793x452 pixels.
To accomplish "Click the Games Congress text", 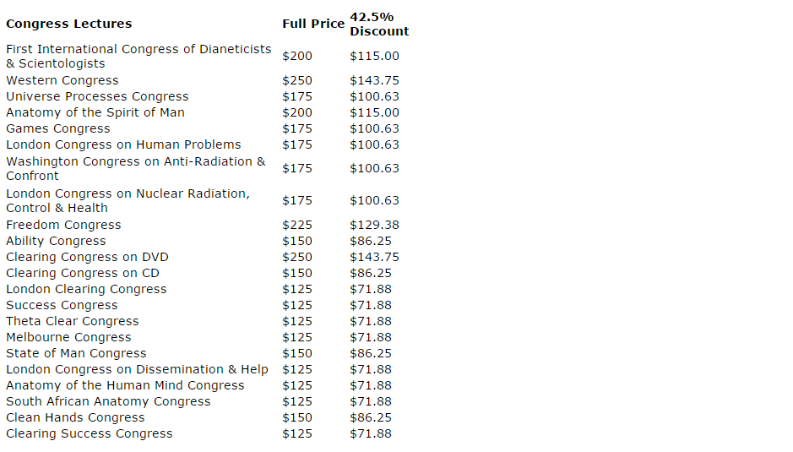I will click(x=57, y=128).
